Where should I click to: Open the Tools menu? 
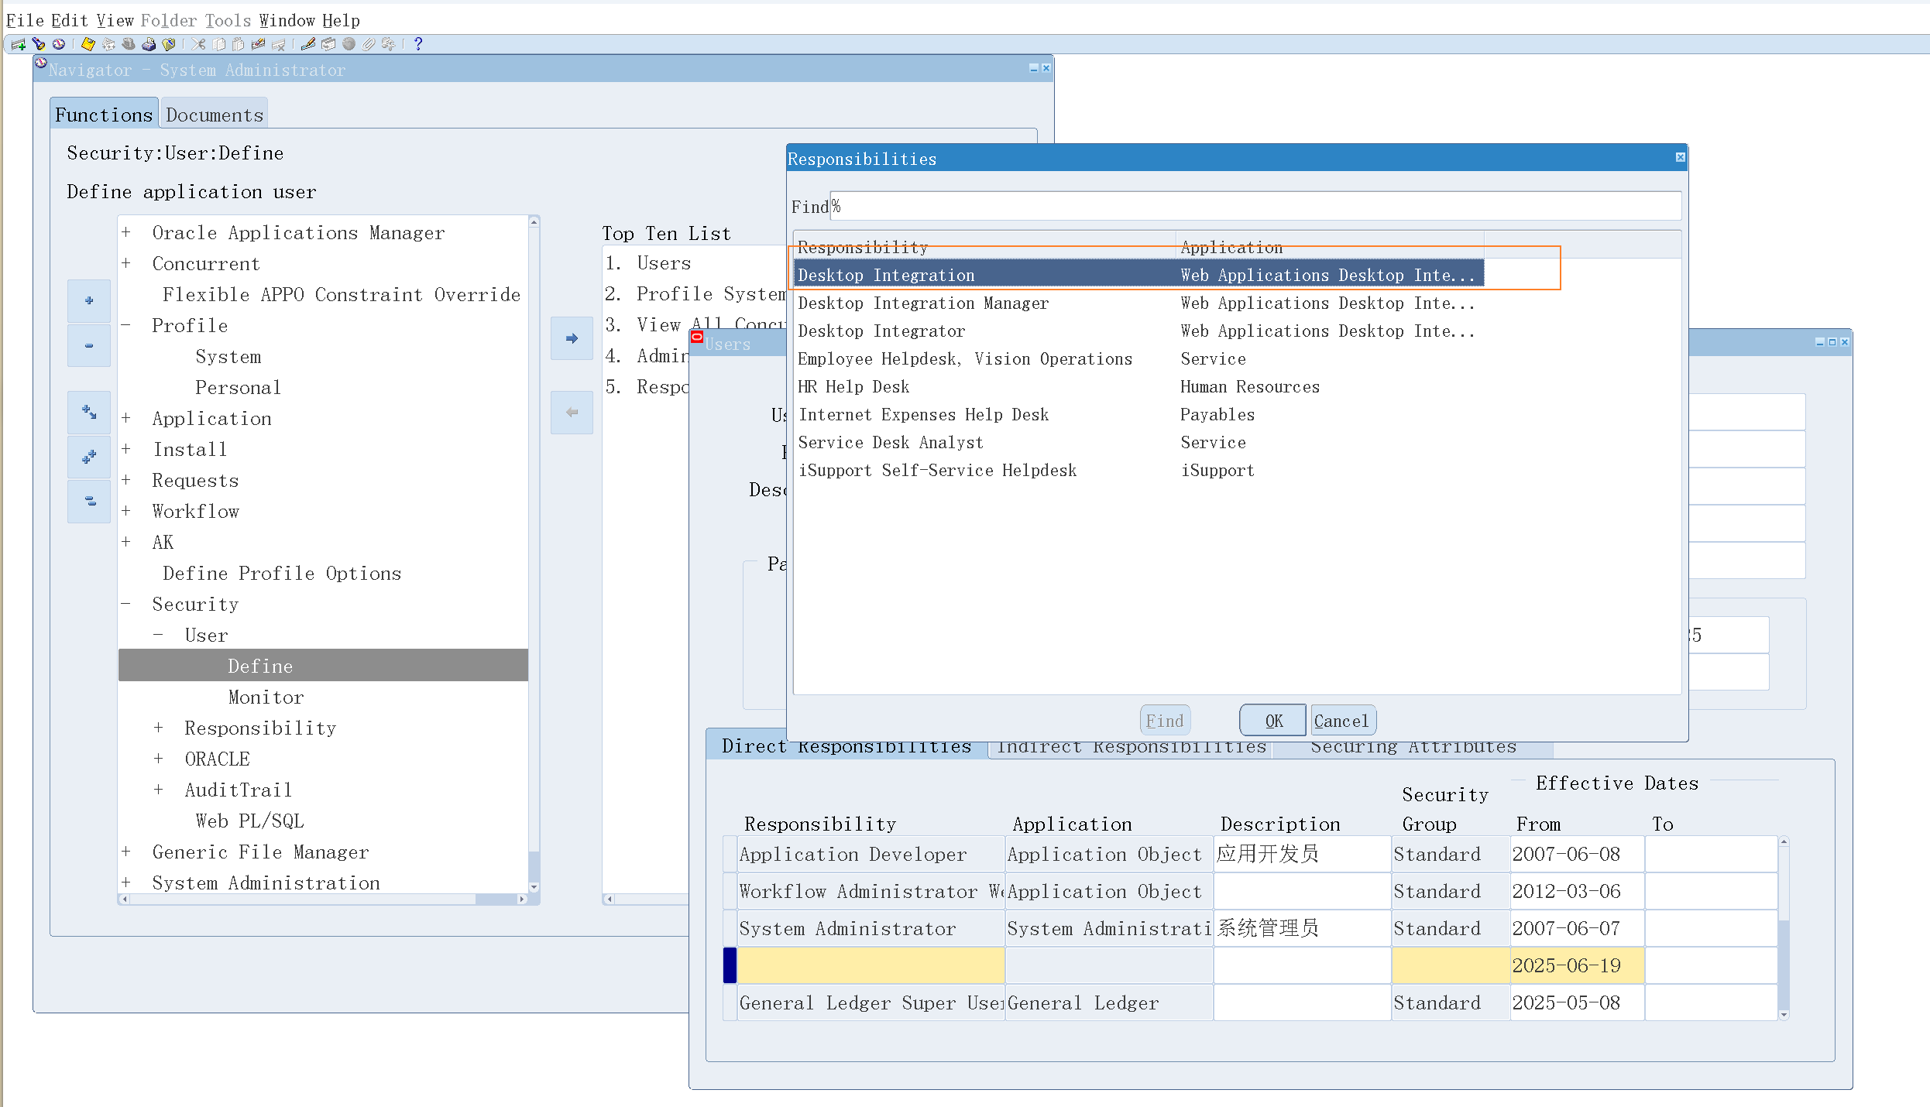tap(228, 20)
